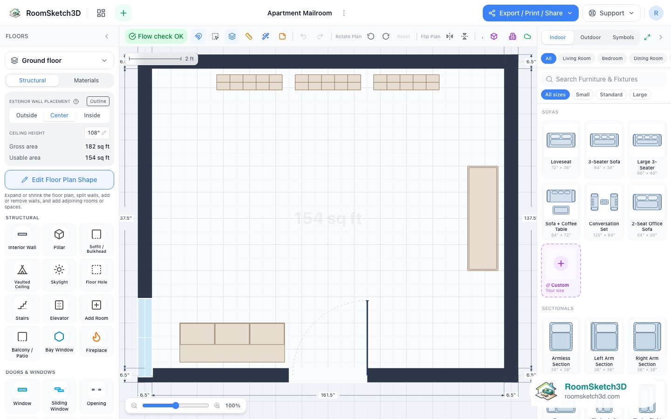Select Center wall placement
The image size is (671, 419).
tap(59, 115)
